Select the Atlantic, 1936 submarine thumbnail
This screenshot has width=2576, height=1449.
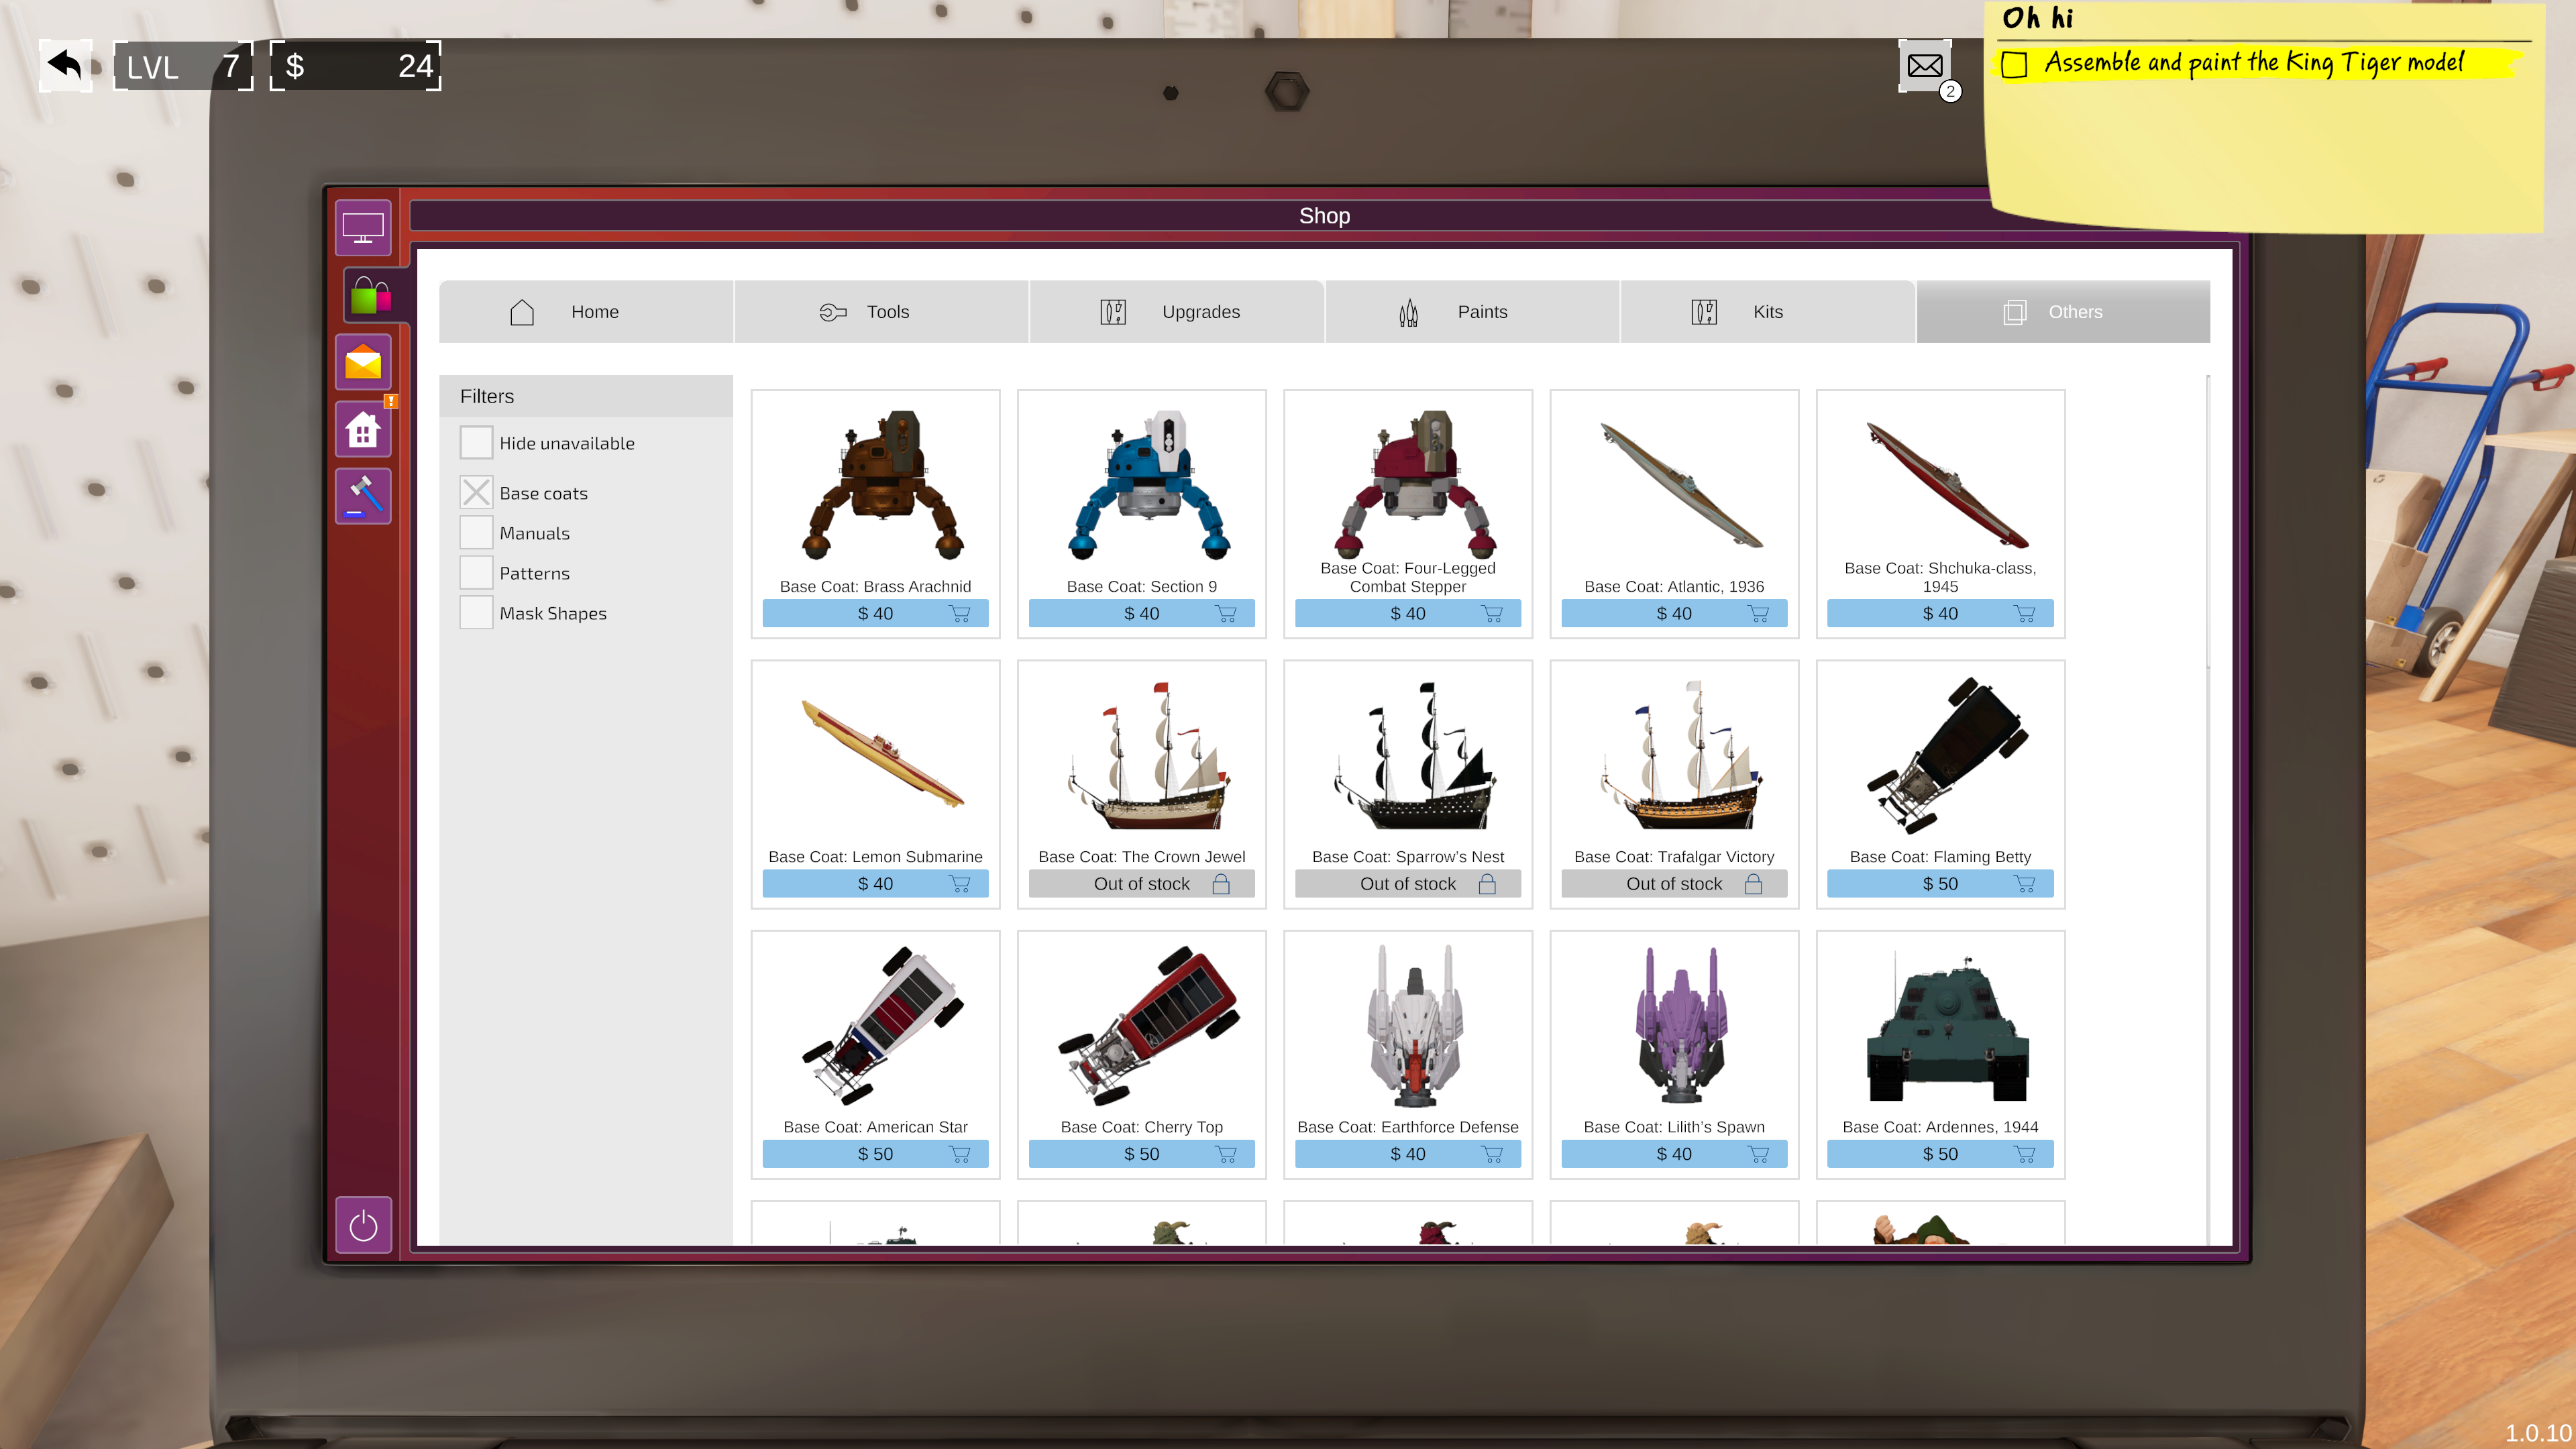pos(1682,485)
